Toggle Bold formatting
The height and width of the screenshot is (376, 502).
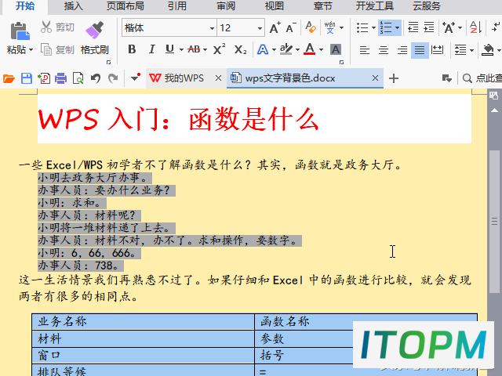(132, 49)
